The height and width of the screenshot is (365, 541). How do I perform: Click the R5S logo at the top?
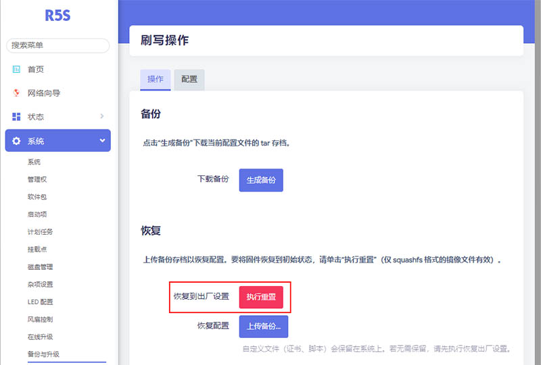(x=57, y=16)
